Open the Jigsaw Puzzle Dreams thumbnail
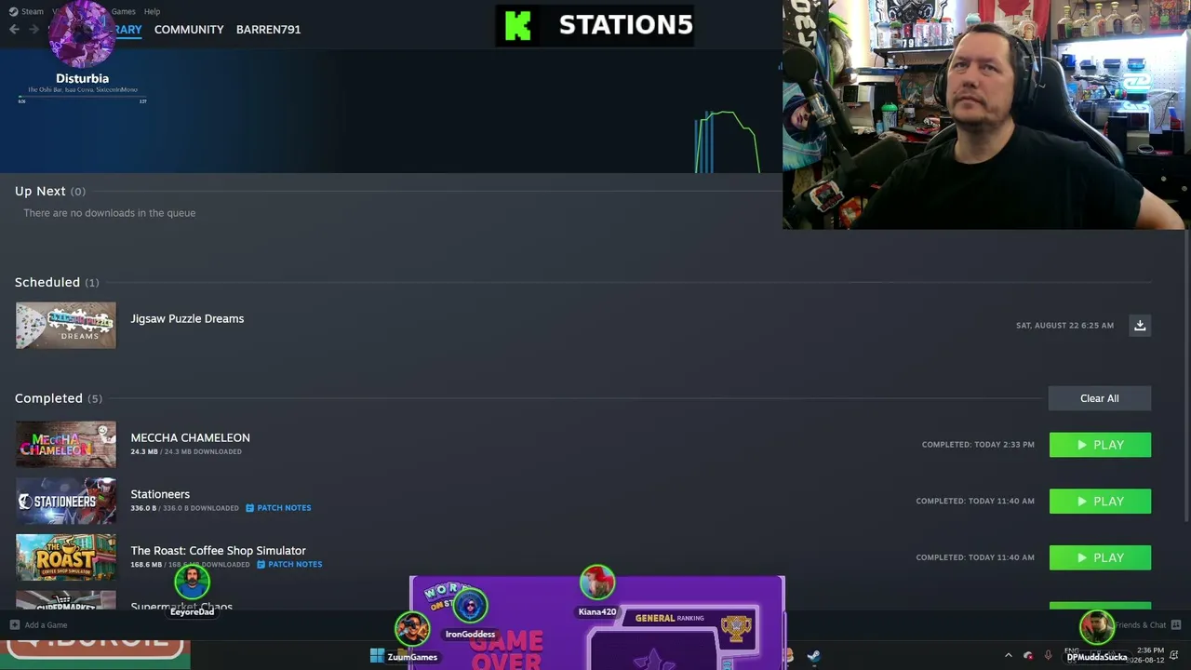1191x670 pixels. coord(65,326)
